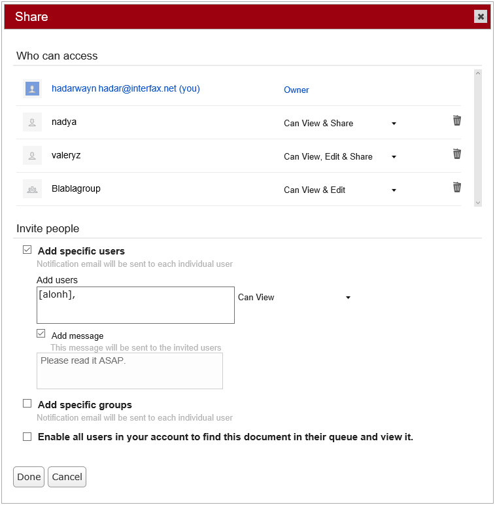
Task: Remove valeryz using the trash icon
Action: (x=457, y=154)
